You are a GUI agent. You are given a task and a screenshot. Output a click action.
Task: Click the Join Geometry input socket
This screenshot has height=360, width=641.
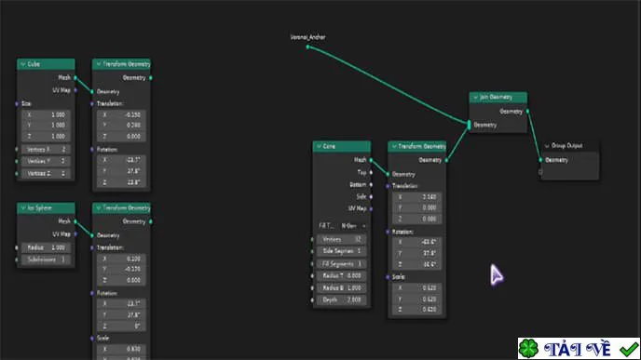tap(469, 125)
